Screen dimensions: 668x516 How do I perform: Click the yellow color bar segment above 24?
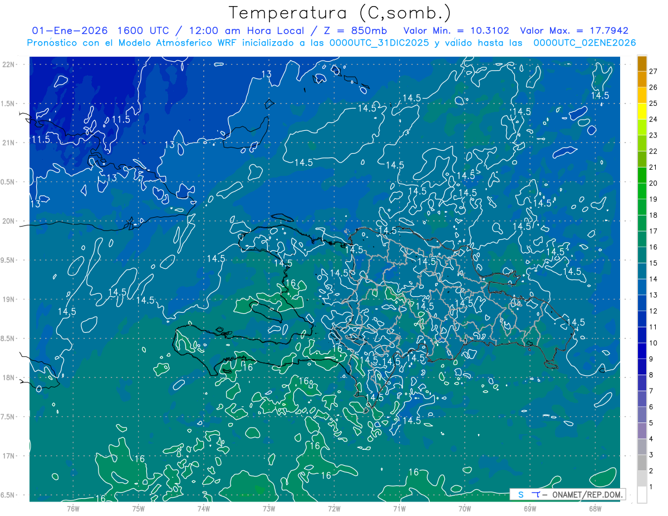tap(642, 111)
